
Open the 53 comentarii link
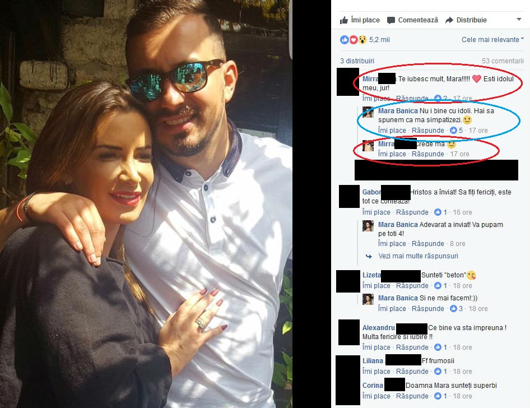coord(503,61)
